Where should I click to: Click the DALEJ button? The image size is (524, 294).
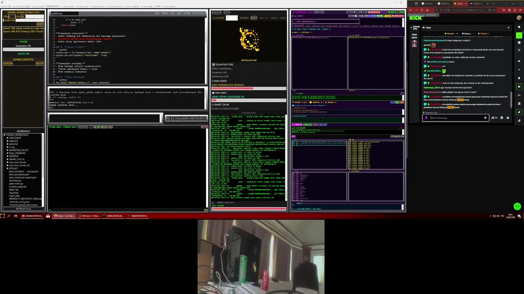pos(178,118)
